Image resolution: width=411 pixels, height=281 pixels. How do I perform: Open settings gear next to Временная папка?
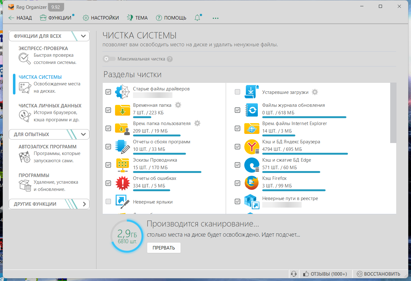click(x=178, y=105)
